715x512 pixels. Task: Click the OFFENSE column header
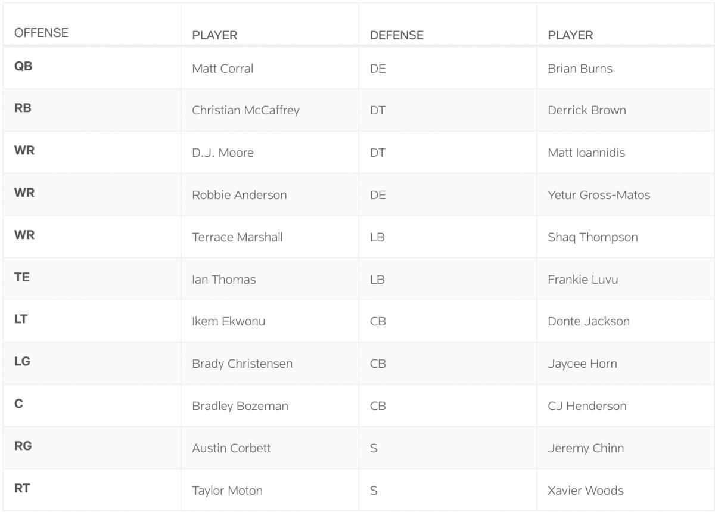pyautogui.click(x=41, y=33)
